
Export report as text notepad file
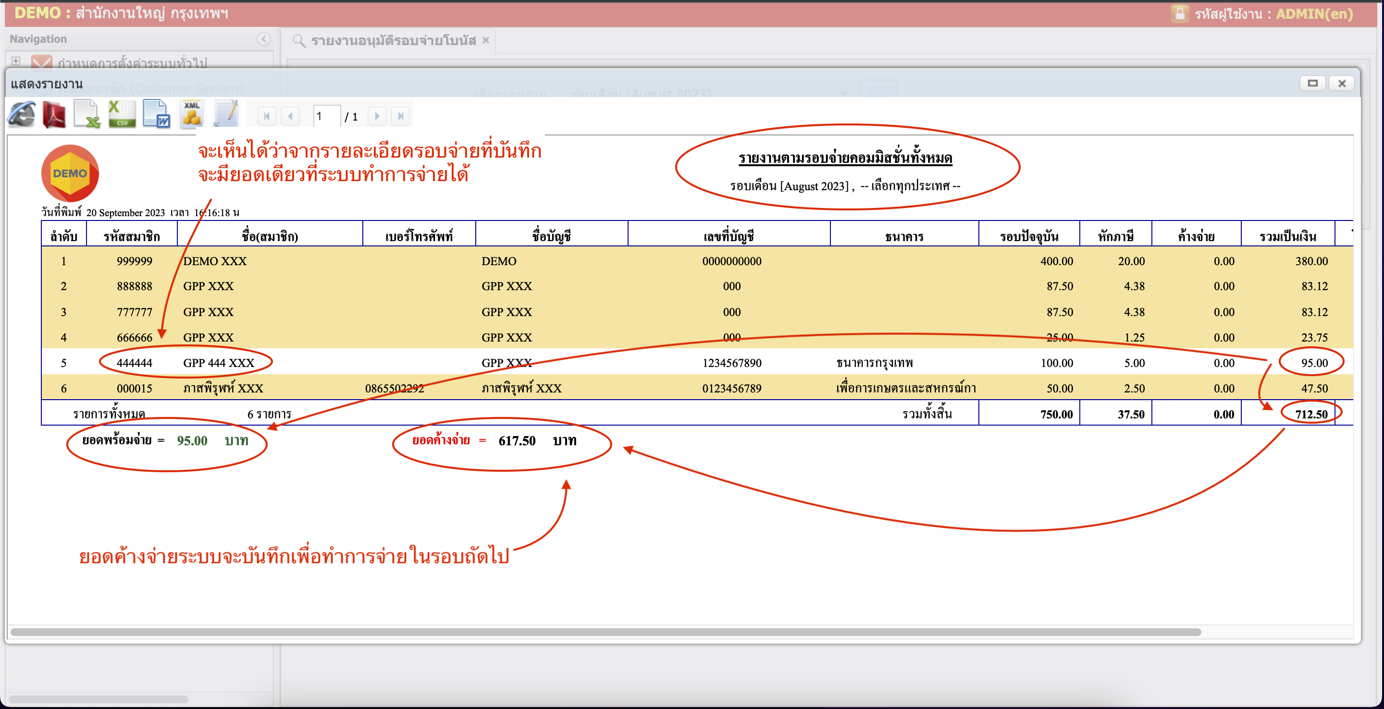(x=226, y=115)
